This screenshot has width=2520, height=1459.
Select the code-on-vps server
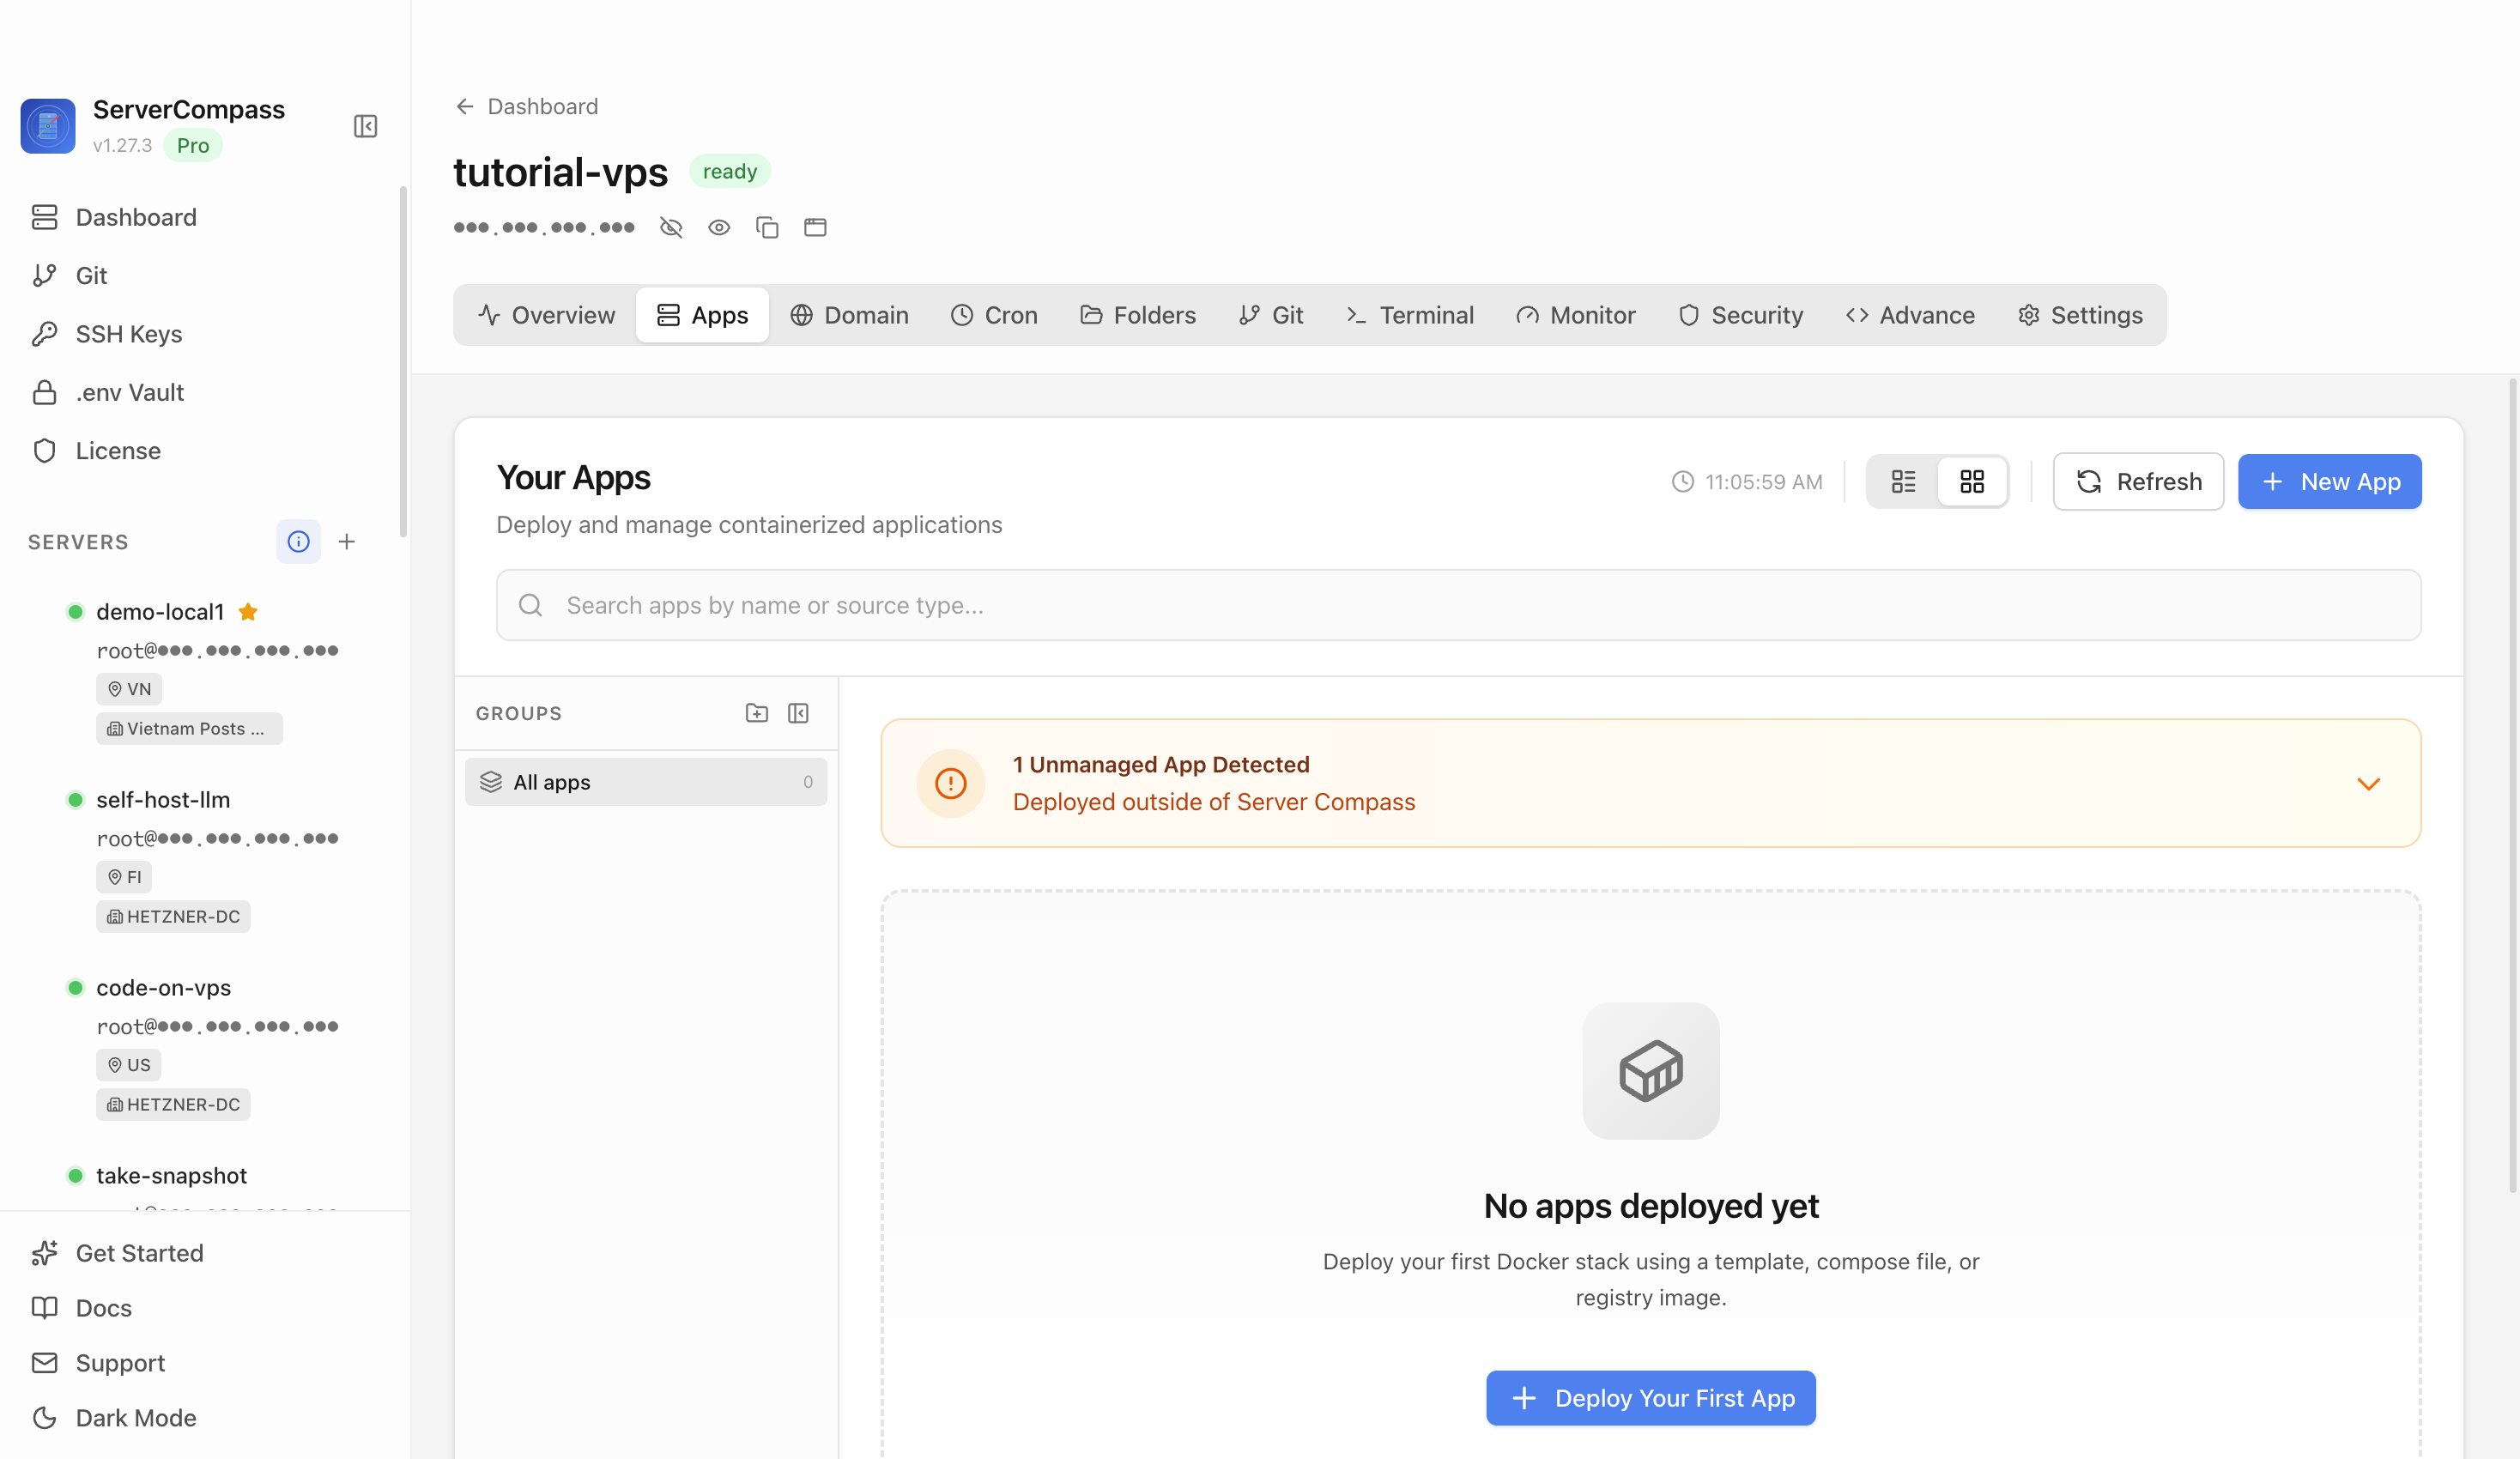point(163,988)
